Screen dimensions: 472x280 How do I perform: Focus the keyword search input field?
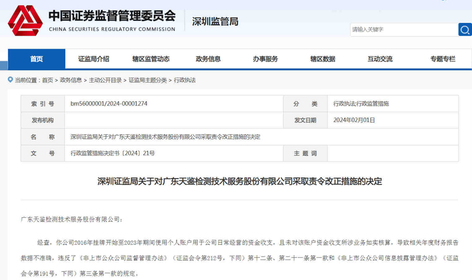point(405,30)
